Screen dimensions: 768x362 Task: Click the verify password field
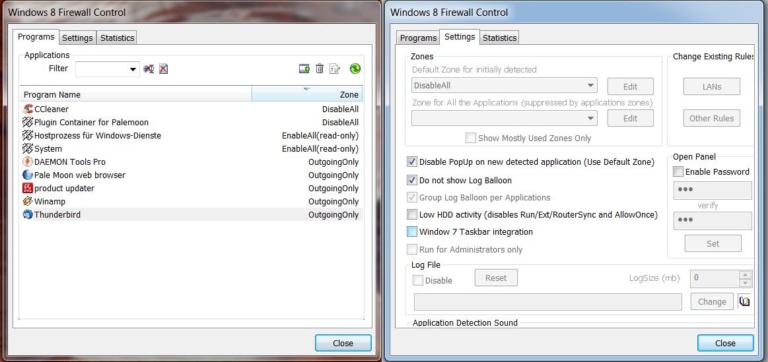[x=713, y=221]
